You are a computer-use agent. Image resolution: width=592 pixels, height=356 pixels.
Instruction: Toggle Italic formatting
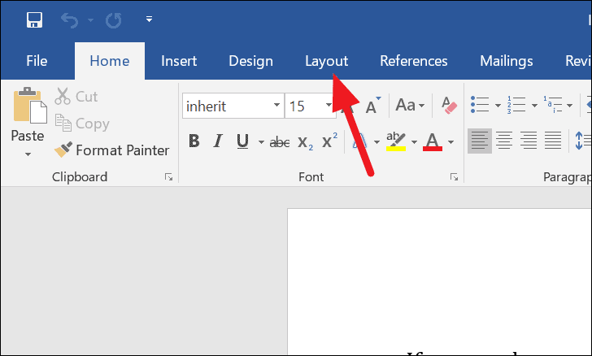point(218,141)
